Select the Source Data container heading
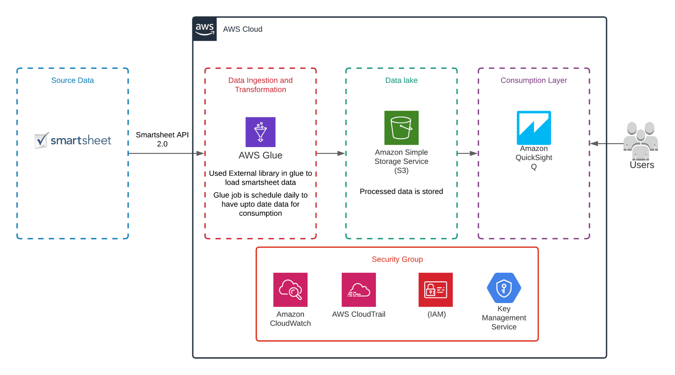 point(72,80)
